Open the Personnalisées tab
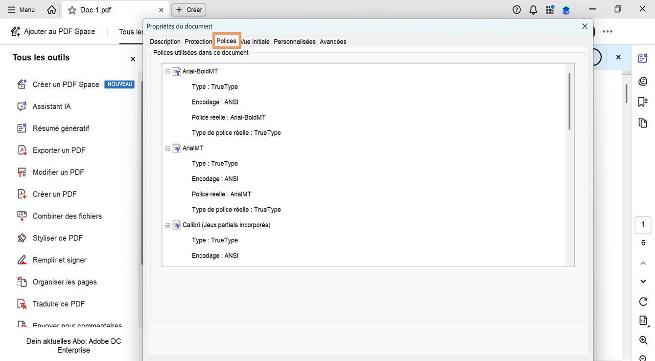 [295, 42]
